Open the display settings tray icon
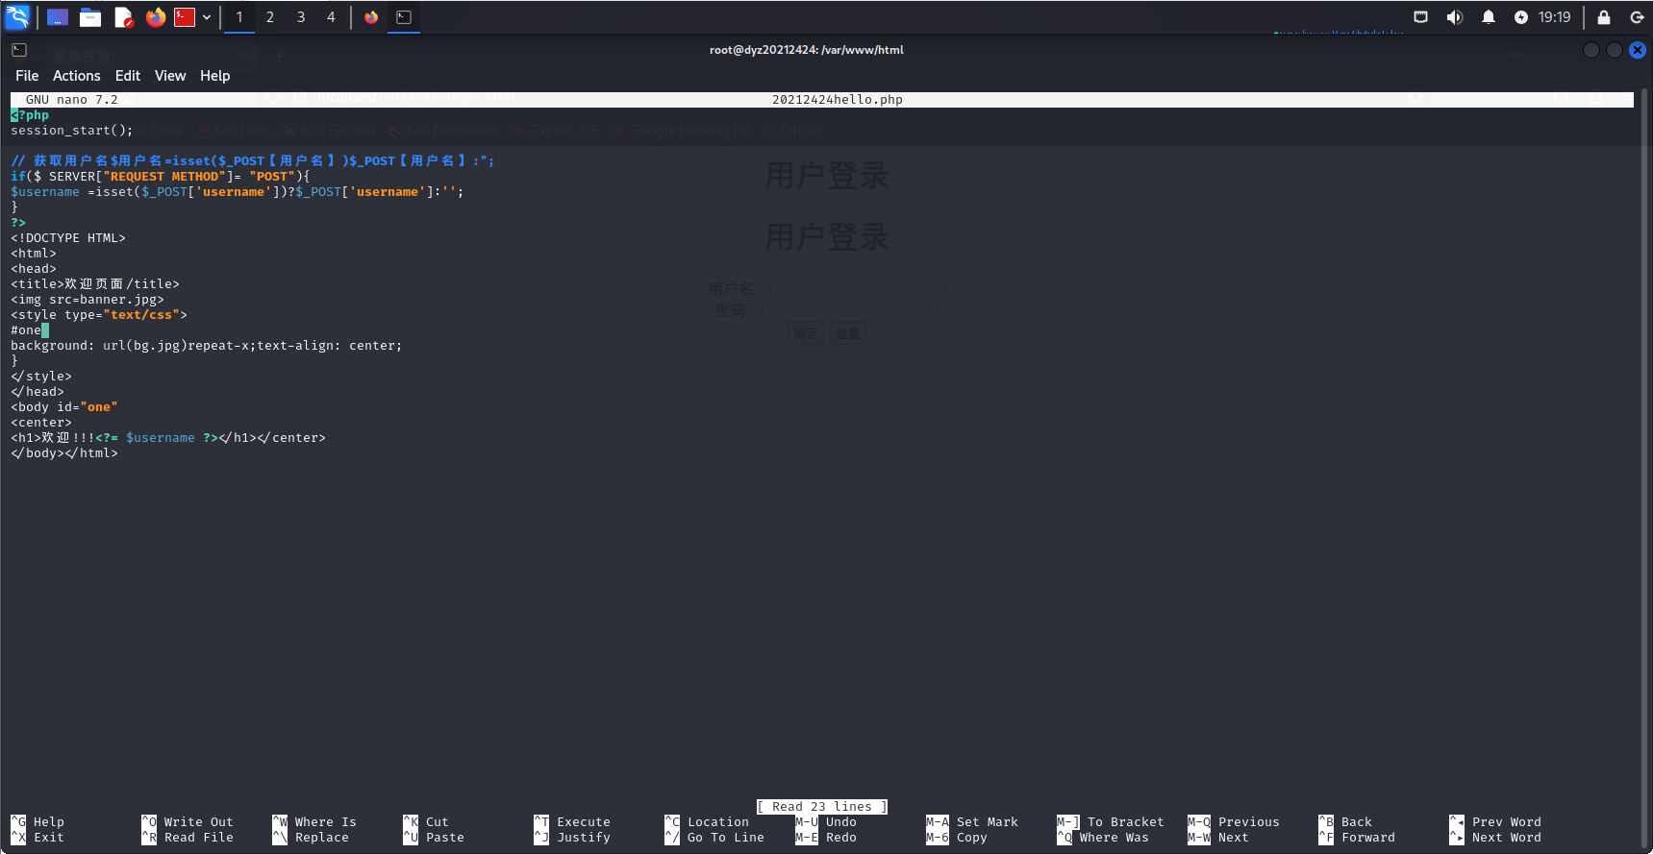 click(1421, 17)
